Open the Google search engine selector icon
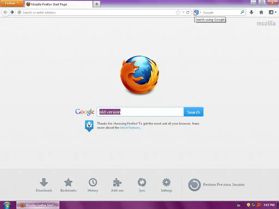The height and width of the screenshot is (209, 279). 196,13
